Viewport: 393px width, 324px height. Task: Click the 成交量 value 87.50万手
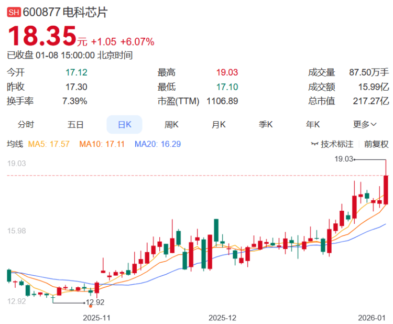click(369, 72)
